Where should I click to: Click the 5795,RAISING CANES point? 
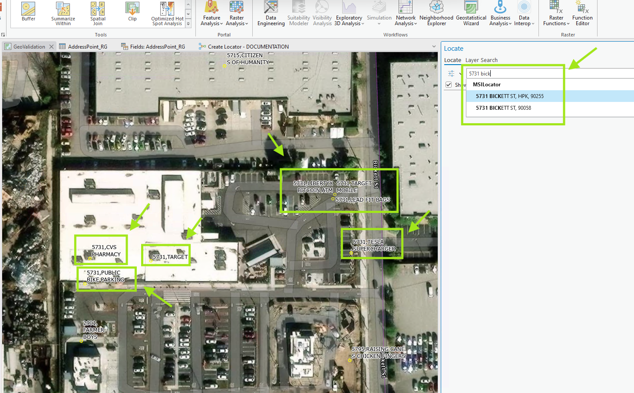click(350, 360)
